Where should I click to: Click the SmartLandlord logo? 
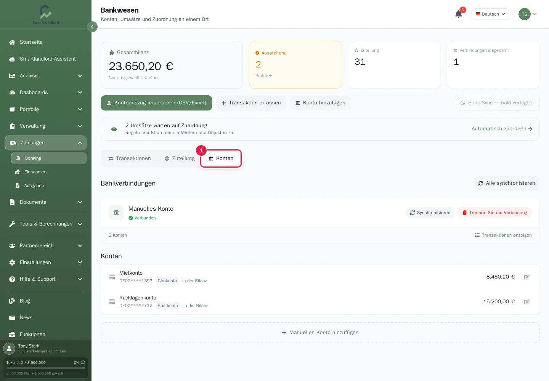click(x=46, y=14)
